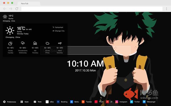Click the Ash Thursday label

(x=35, y=52)
